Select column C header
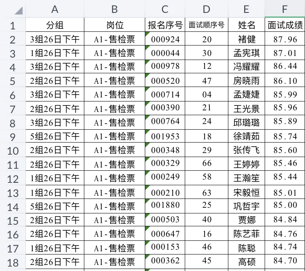 point(165,9)
